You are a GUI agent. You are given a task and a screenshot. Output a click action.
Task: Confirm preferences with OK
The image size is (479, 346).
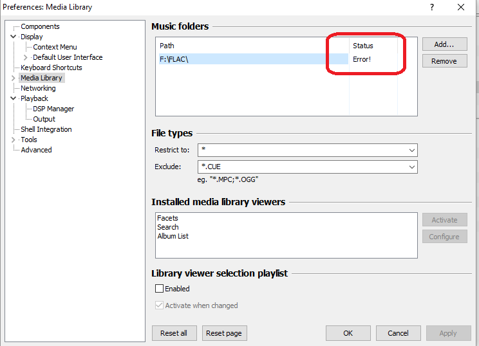coord(348,333)
